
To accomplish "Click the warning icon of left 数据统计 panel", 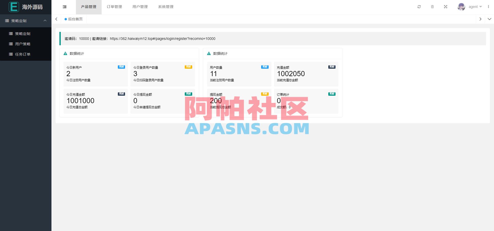I will 65,54.
